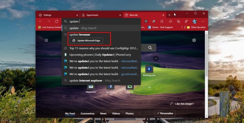Go back with the left arrow button
Viewport: 244px width, 123px height.
pyautogui.click(x=41, y=22)
